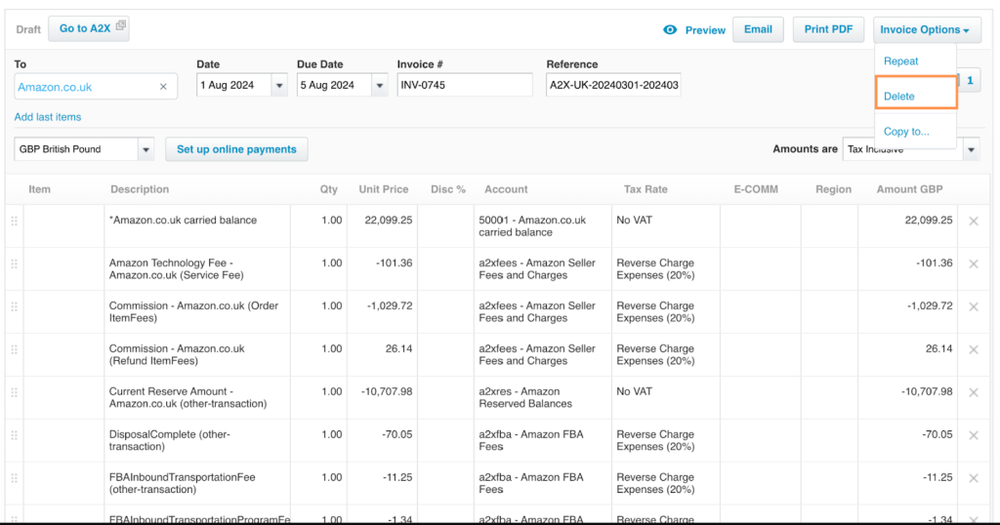
Task: Choose Repeat in the Invoice Options menu
Action: click(x=900, y=61)
